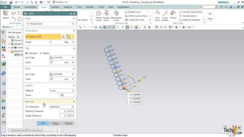244x137 pixels.
Task: Open the Application tab
Action: click(x=123, y=7)
